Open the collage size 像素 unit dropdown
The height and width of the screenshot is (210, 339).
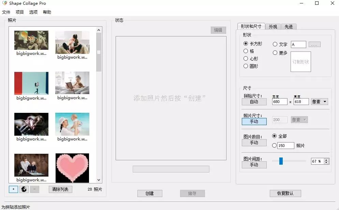coord(319,102)
